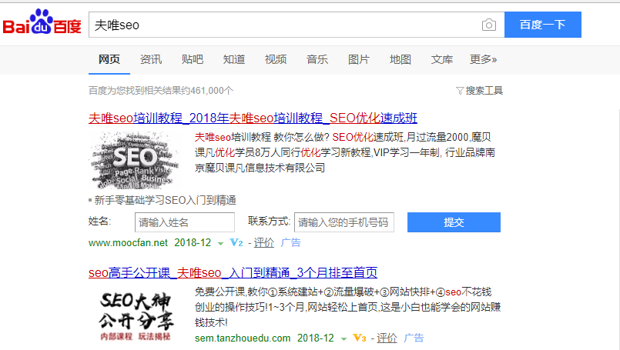Expand the 更多» menu
Viewport: 620px width, 350px height.
(x=483, y=60)
